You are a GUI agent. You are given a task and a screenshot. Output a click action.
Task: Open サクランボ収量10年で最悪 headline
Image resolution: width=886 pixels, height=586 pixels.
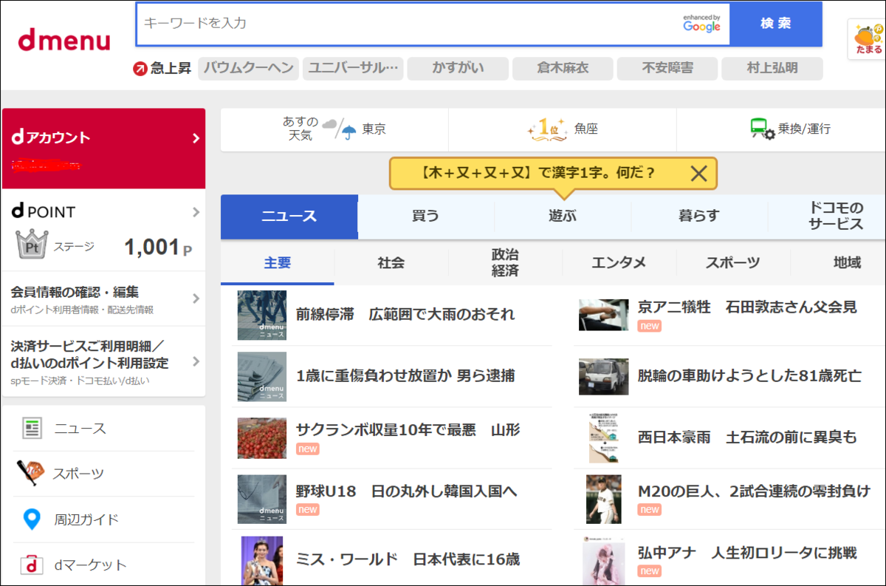coord(408,430)
